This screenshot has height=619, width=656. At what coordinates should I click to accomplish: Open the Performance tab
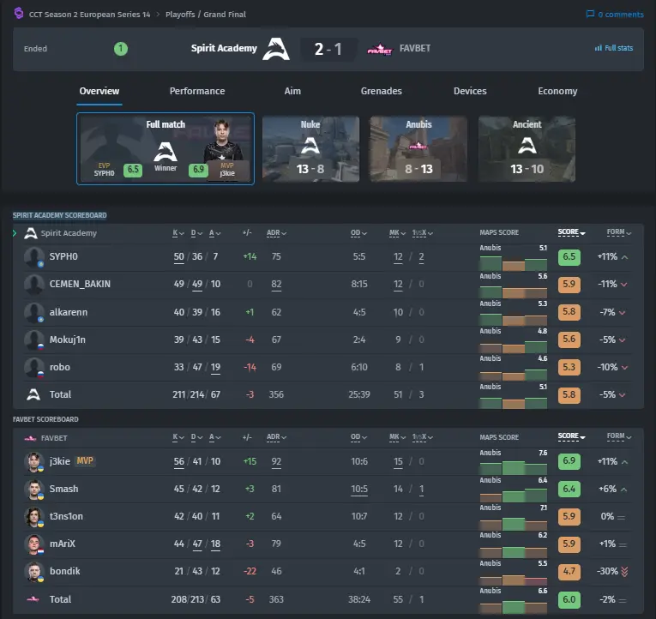pyautogui.click(x=197, y=91)
